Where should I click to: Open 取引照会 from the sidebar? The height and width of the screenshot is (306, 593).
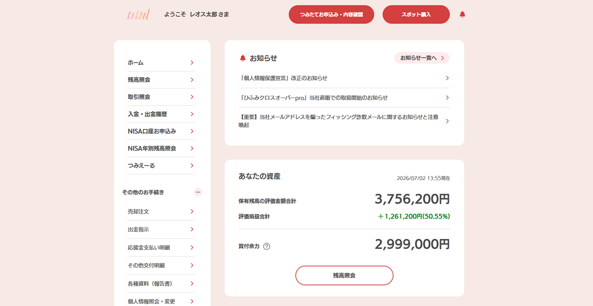[161, 97]
